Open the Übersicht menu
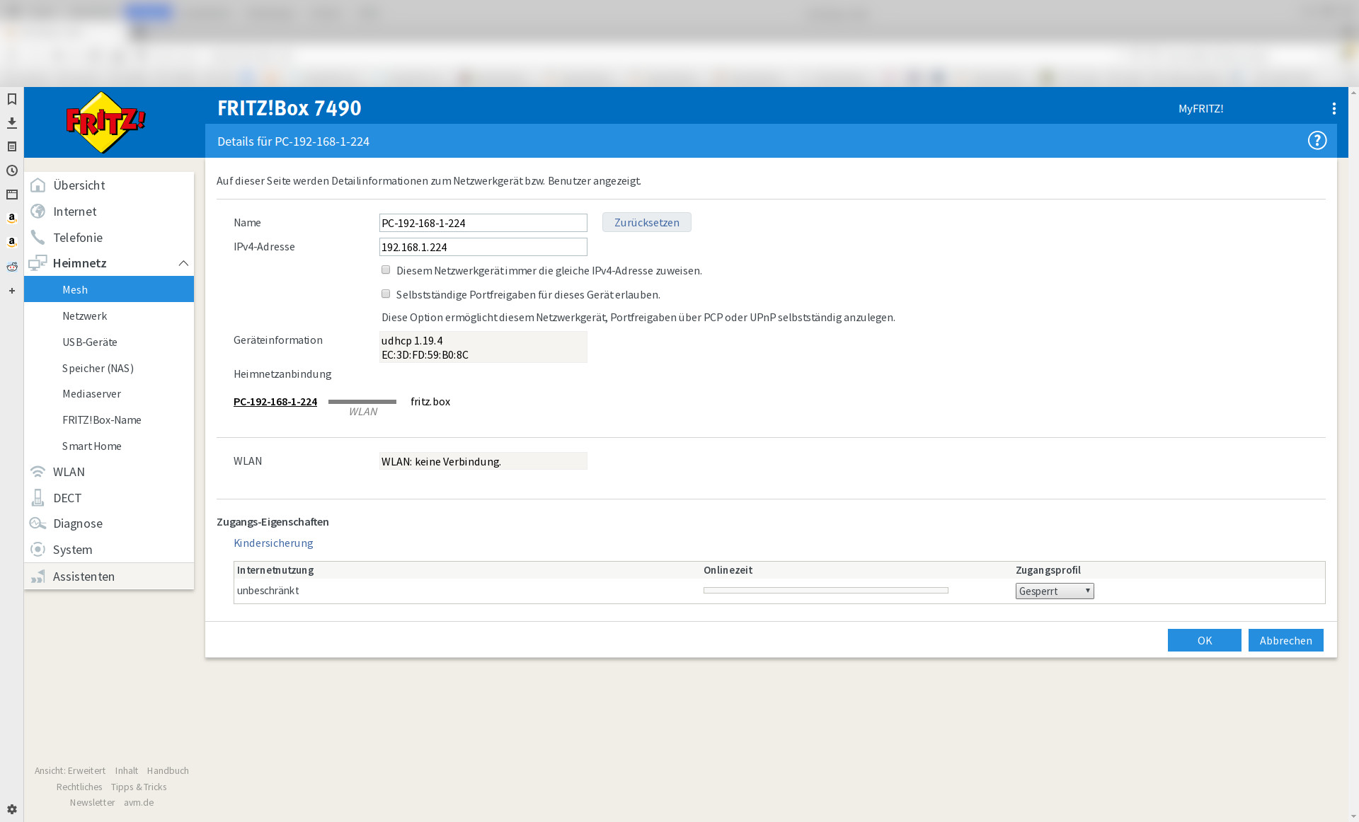The height and width of the screenshot is (822, 1359). (x=109, y=185)
